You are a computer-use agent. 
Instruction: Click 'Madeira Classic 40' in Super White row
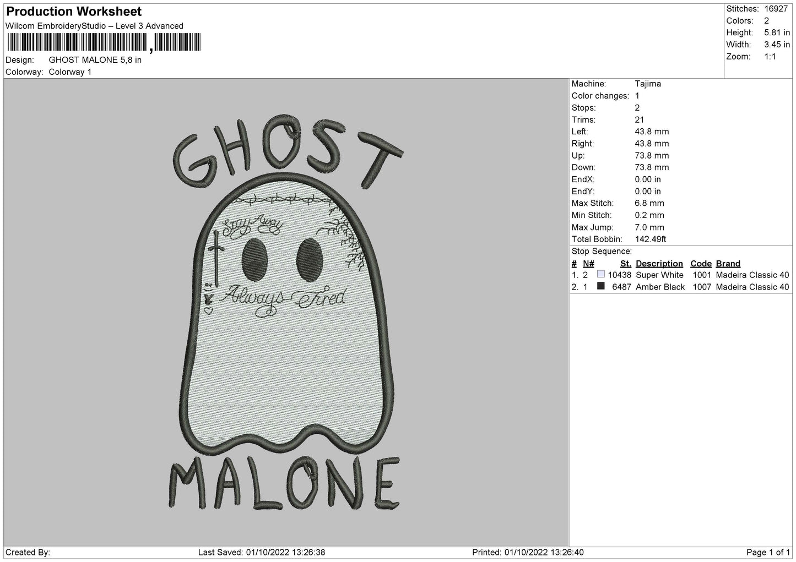click(752, 275)
